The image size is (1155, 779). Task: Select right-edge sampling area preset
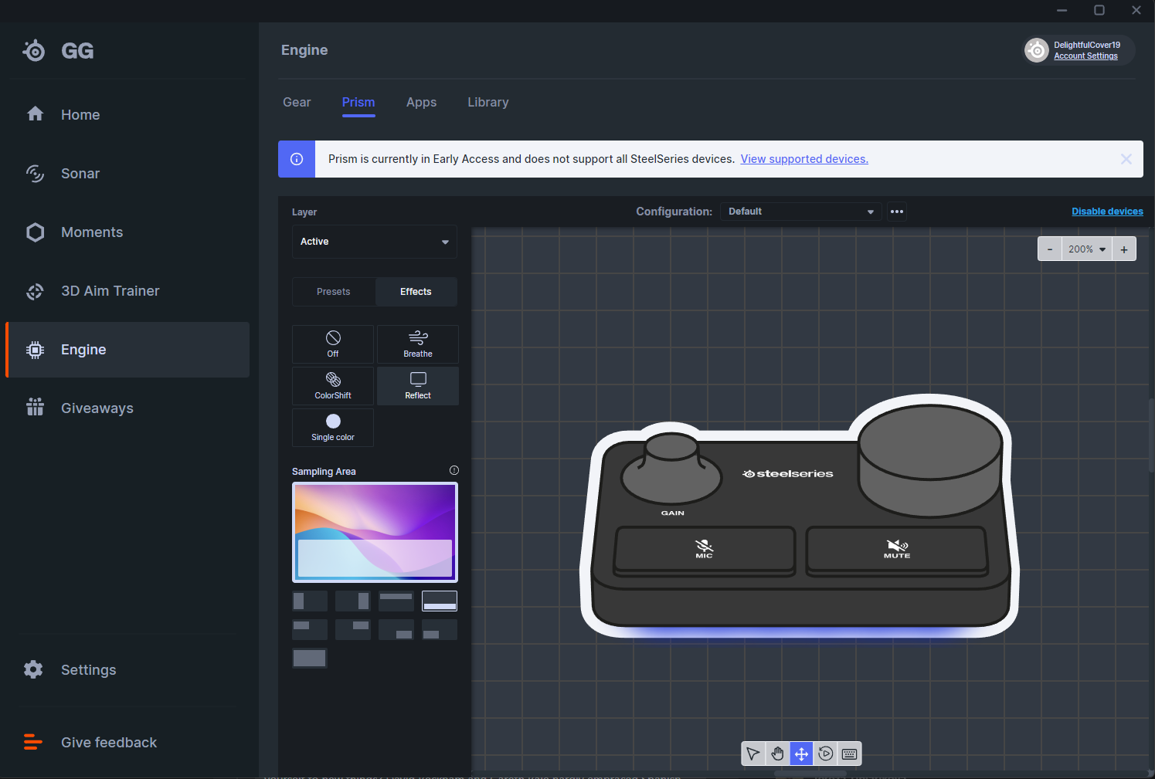tap(353, 601)
